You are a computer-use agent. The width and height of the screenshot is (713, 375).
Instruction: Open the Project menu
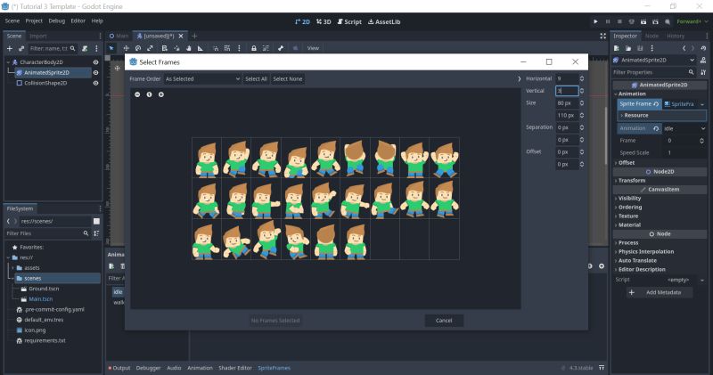click(34, 20)
